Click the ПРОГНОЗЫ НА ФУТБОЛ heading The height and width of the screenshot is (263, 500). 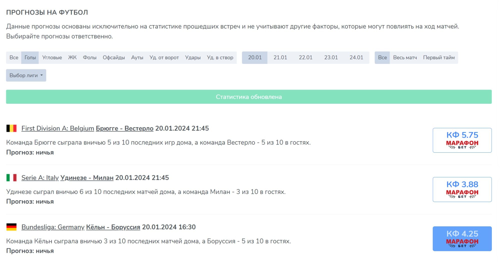tap(47, 12)
